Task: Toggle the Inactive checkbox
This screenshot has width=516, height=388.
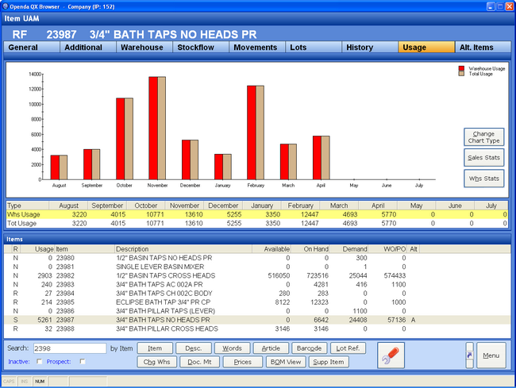Action: pos(40,361)
